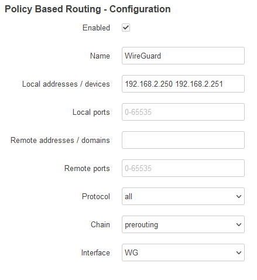257x280 pixels.
Task: Focus the Local addresses / devices field
Action: (x=183, y=84)
